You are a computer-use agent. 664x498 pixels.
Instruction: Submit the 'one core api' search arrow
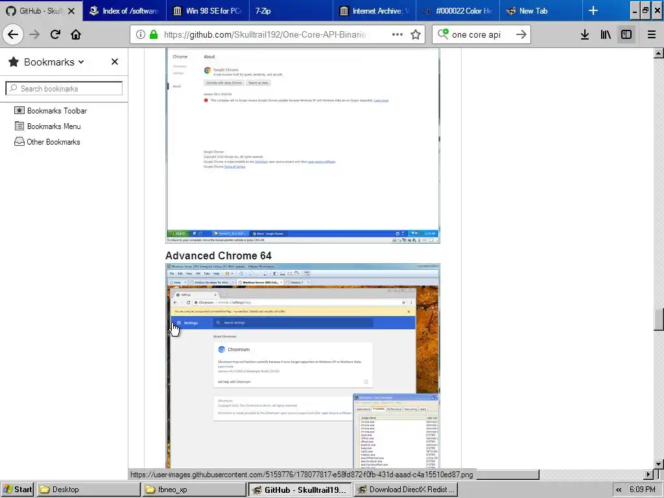pyautogui.click(x=521, y=34)
